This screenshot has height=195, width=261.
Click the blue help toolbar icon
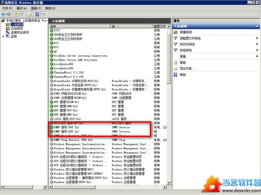pos(37,14)
